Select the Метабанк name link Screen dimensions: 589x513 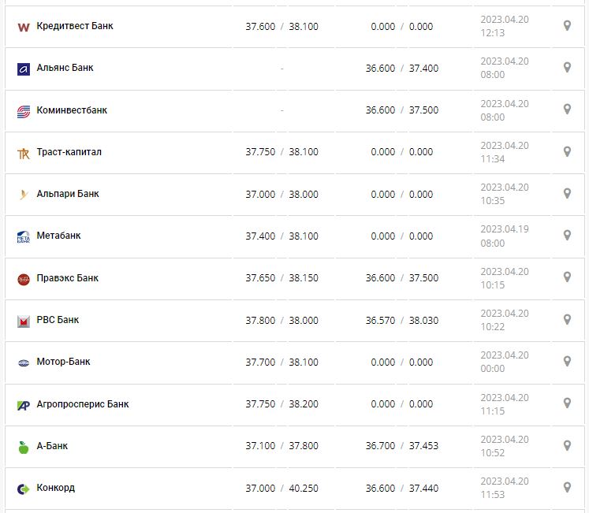58,236
